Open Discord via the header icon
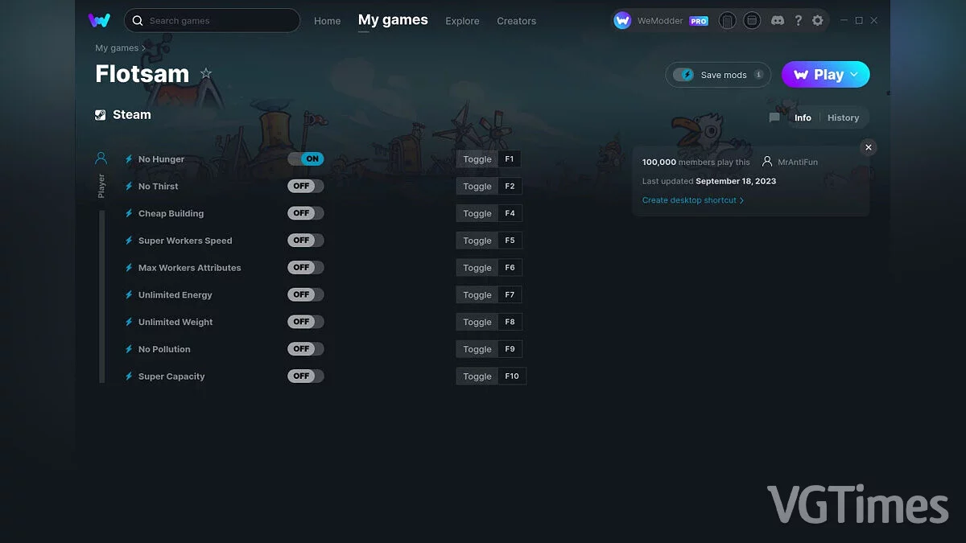Viewport: 966px width, 543px height. pos(777,20)
